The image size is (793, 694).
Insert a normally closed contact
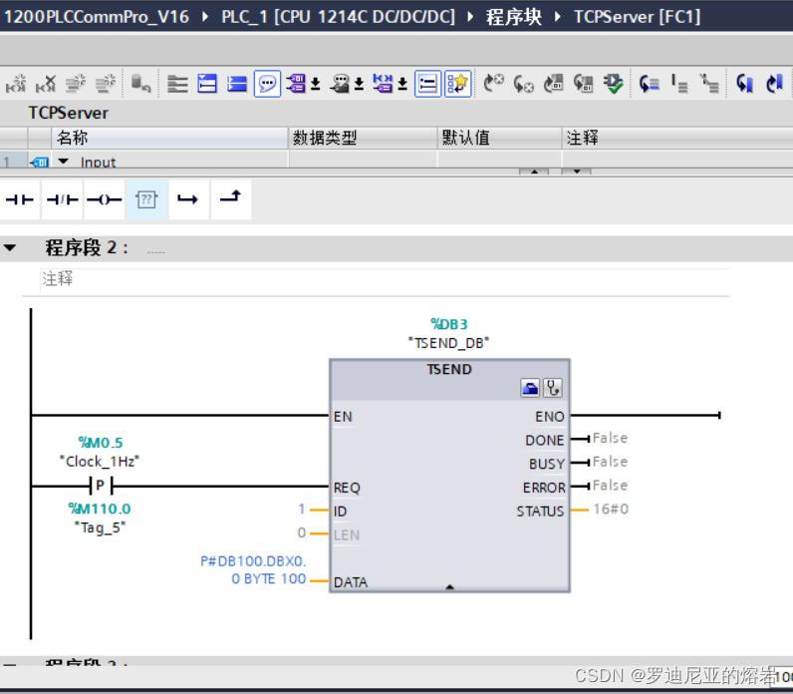(x=62, y=199)
